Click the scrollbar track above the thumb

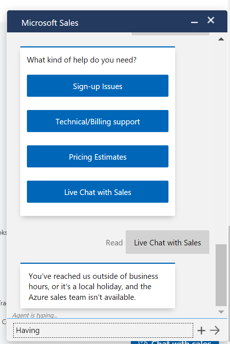point(221,143)
